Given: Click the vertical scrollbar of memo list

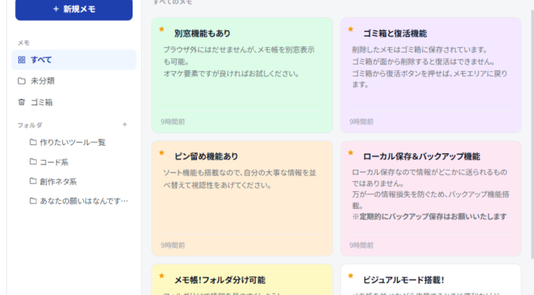Looking at the screenshot, I should coord(532,135).
